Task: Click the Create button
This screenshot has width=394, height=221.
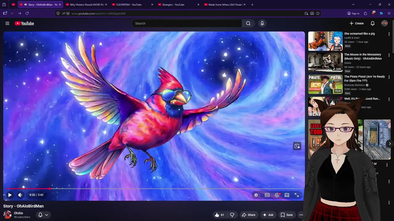Action: click(x=357, y=23)
